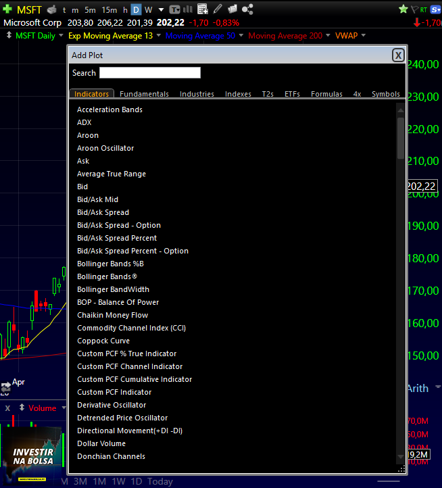This screenshot has width=442, height=488.
Task: Select Average True Range indicator
Action: coord(111,174)
